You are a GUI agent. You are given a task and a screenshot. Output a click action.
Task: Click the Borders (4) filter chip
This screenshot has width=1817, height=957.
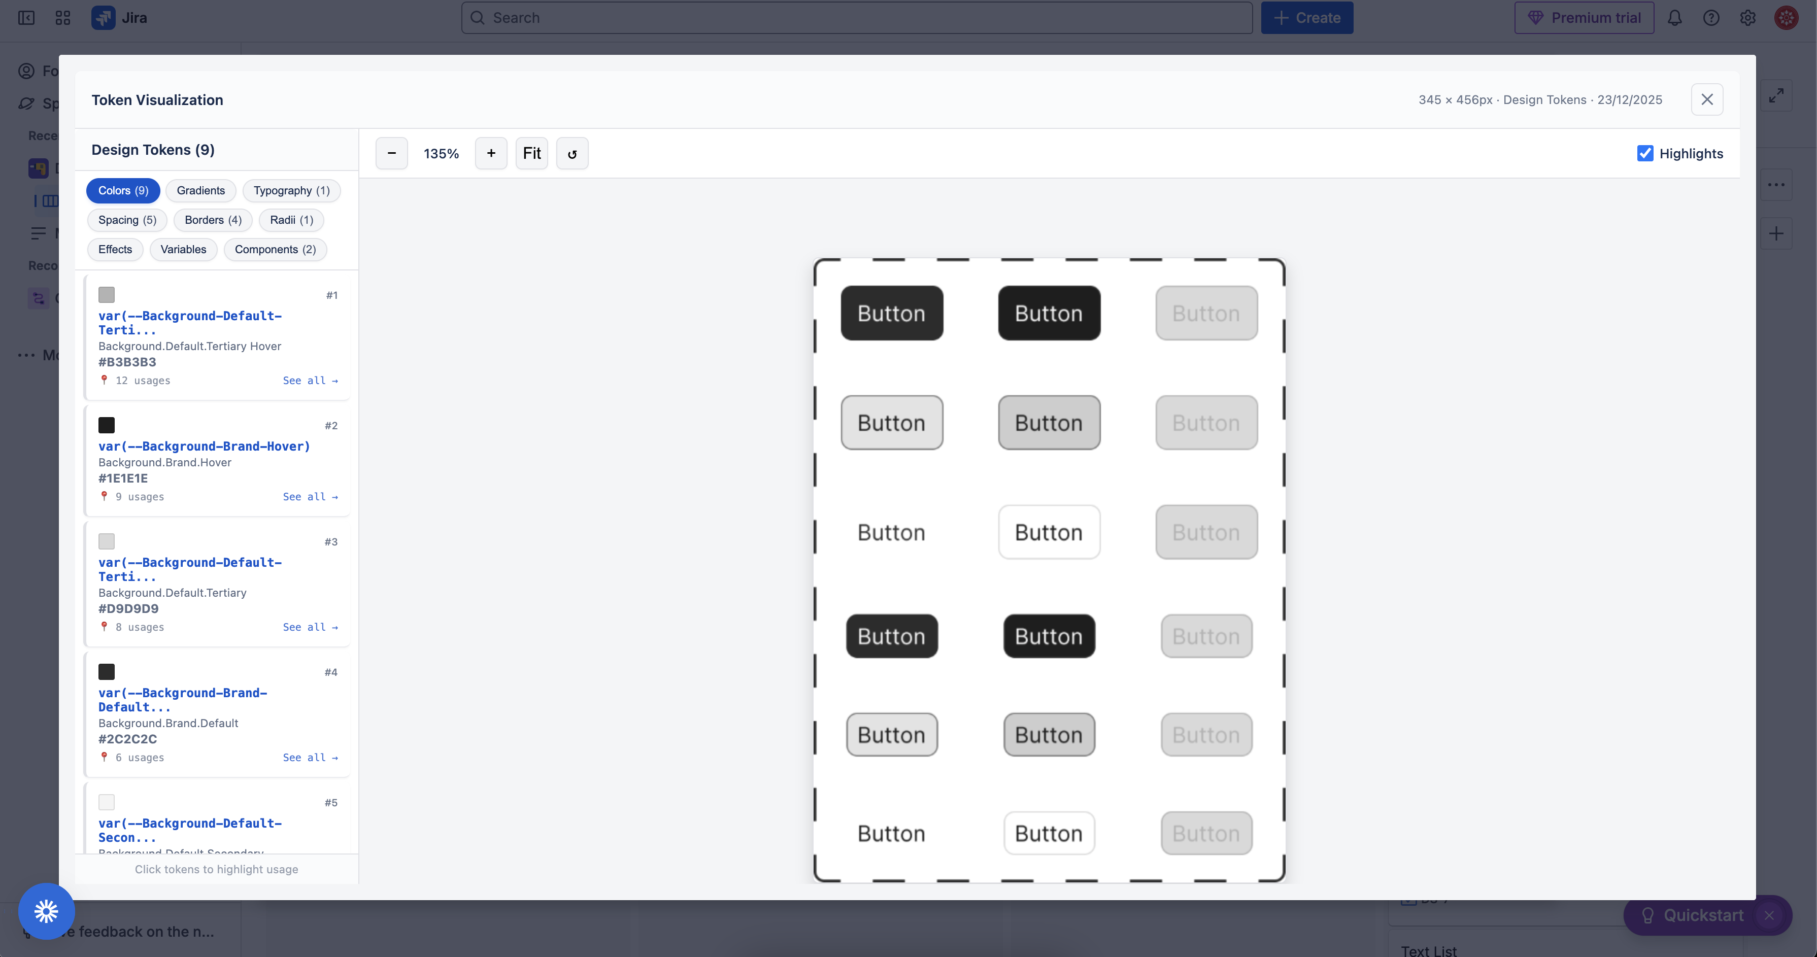pos(213,220)
